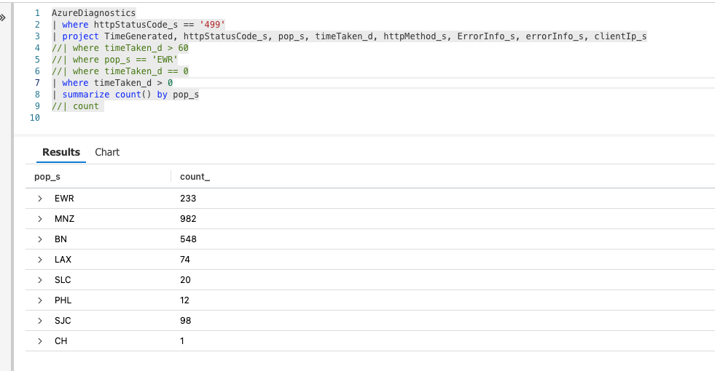Click the count value 1 for CH

pos(182,341)
